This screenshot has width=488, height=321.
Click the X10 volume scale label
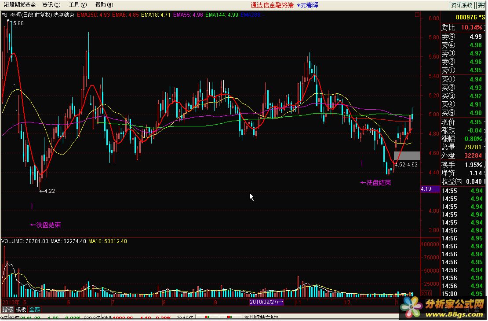[426, 294]
